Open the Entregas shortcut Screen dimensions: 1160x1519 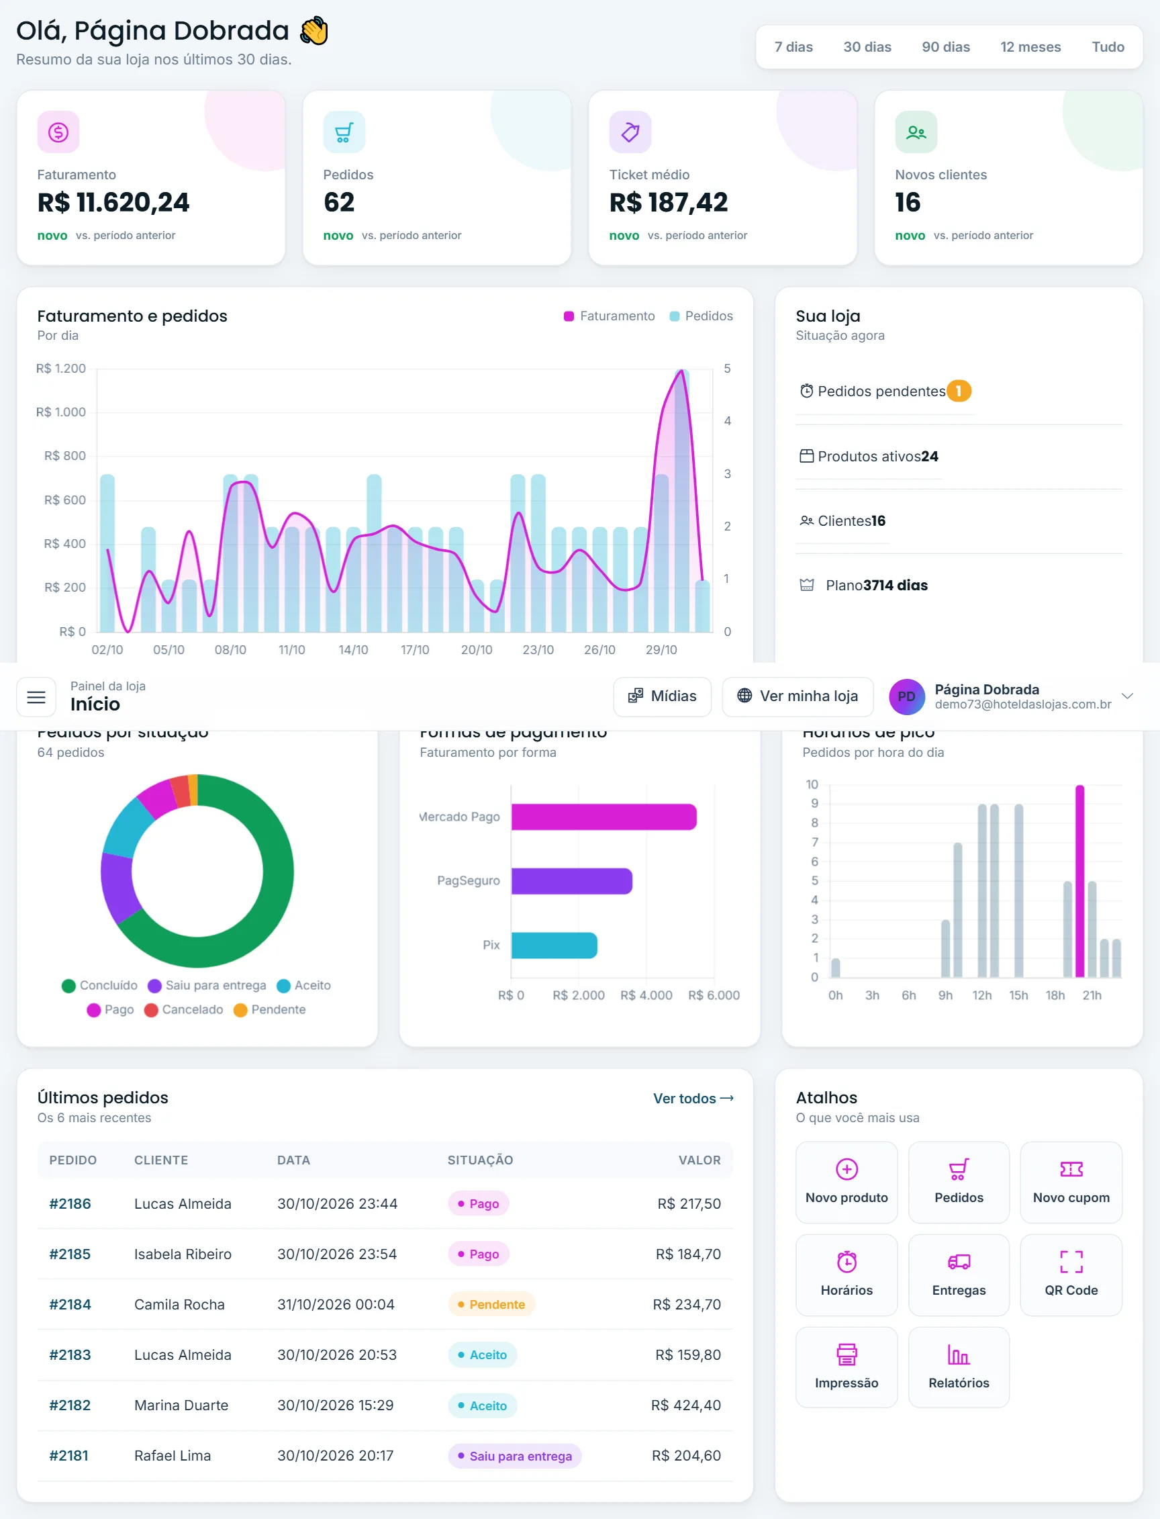click(x=959, y=1275)
